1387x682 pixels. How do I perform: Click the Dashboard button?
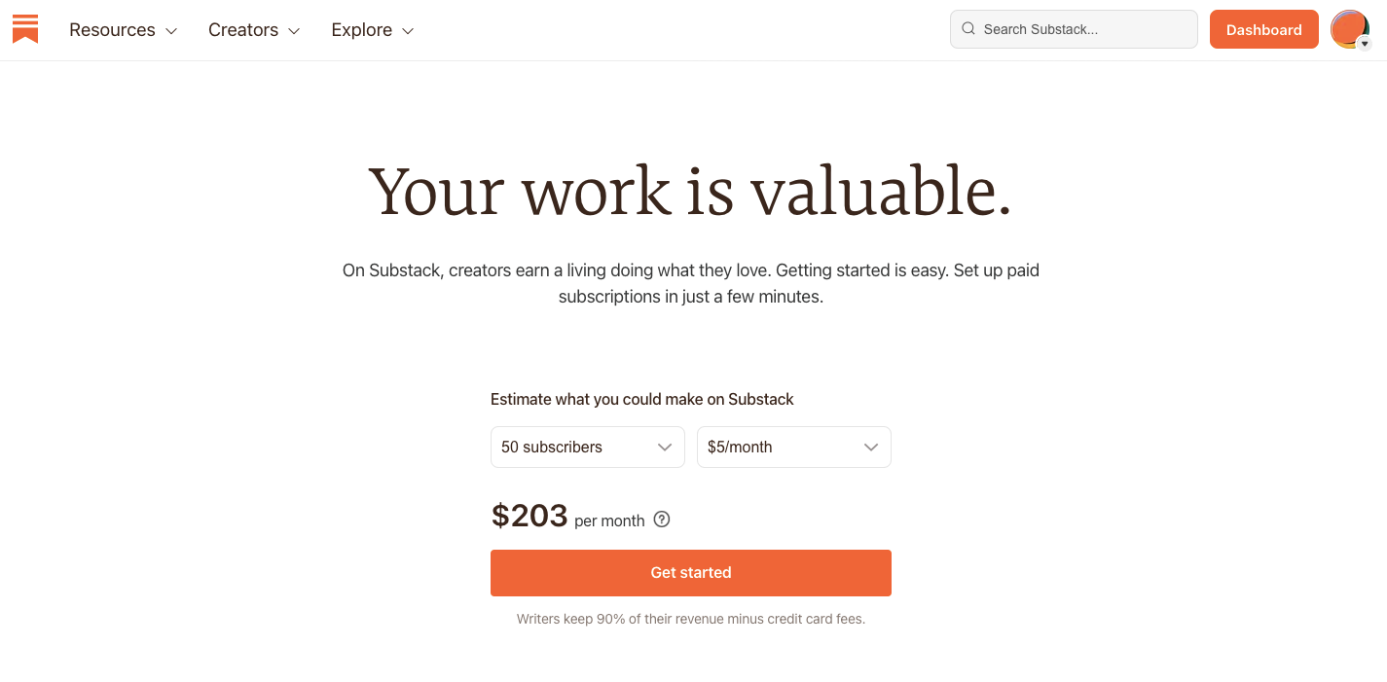[1264, 29]
